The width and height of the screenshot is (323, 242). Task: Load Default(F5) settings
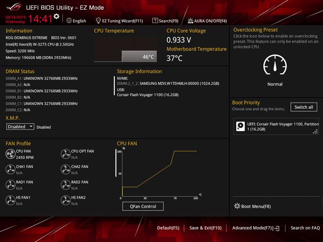click(x=168, y=228)
